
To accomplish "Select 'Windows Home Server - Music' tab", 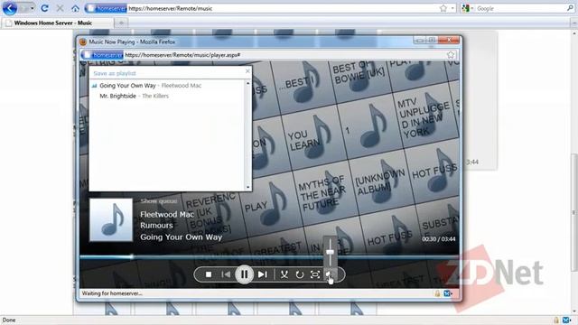I will coord(57,23).
